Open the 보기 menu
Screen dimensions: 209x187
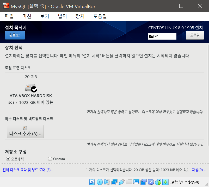click(45, 16)
